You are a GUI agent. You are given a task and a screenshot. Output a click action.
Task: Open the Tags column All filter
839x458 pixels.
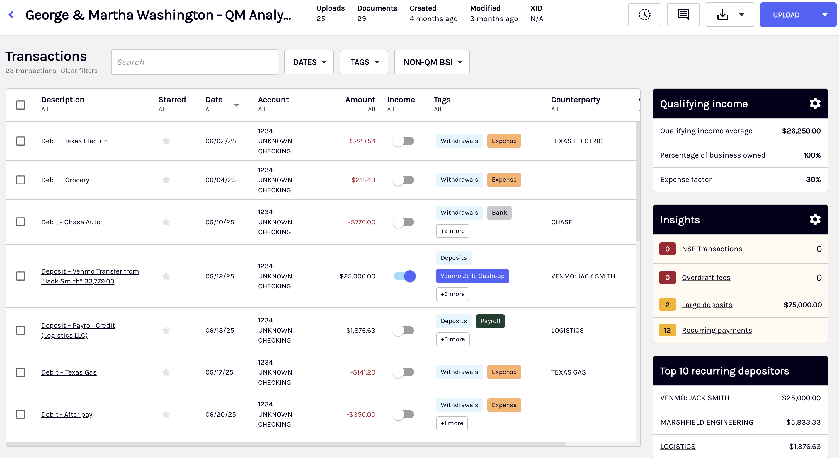[x=438, y=109]
